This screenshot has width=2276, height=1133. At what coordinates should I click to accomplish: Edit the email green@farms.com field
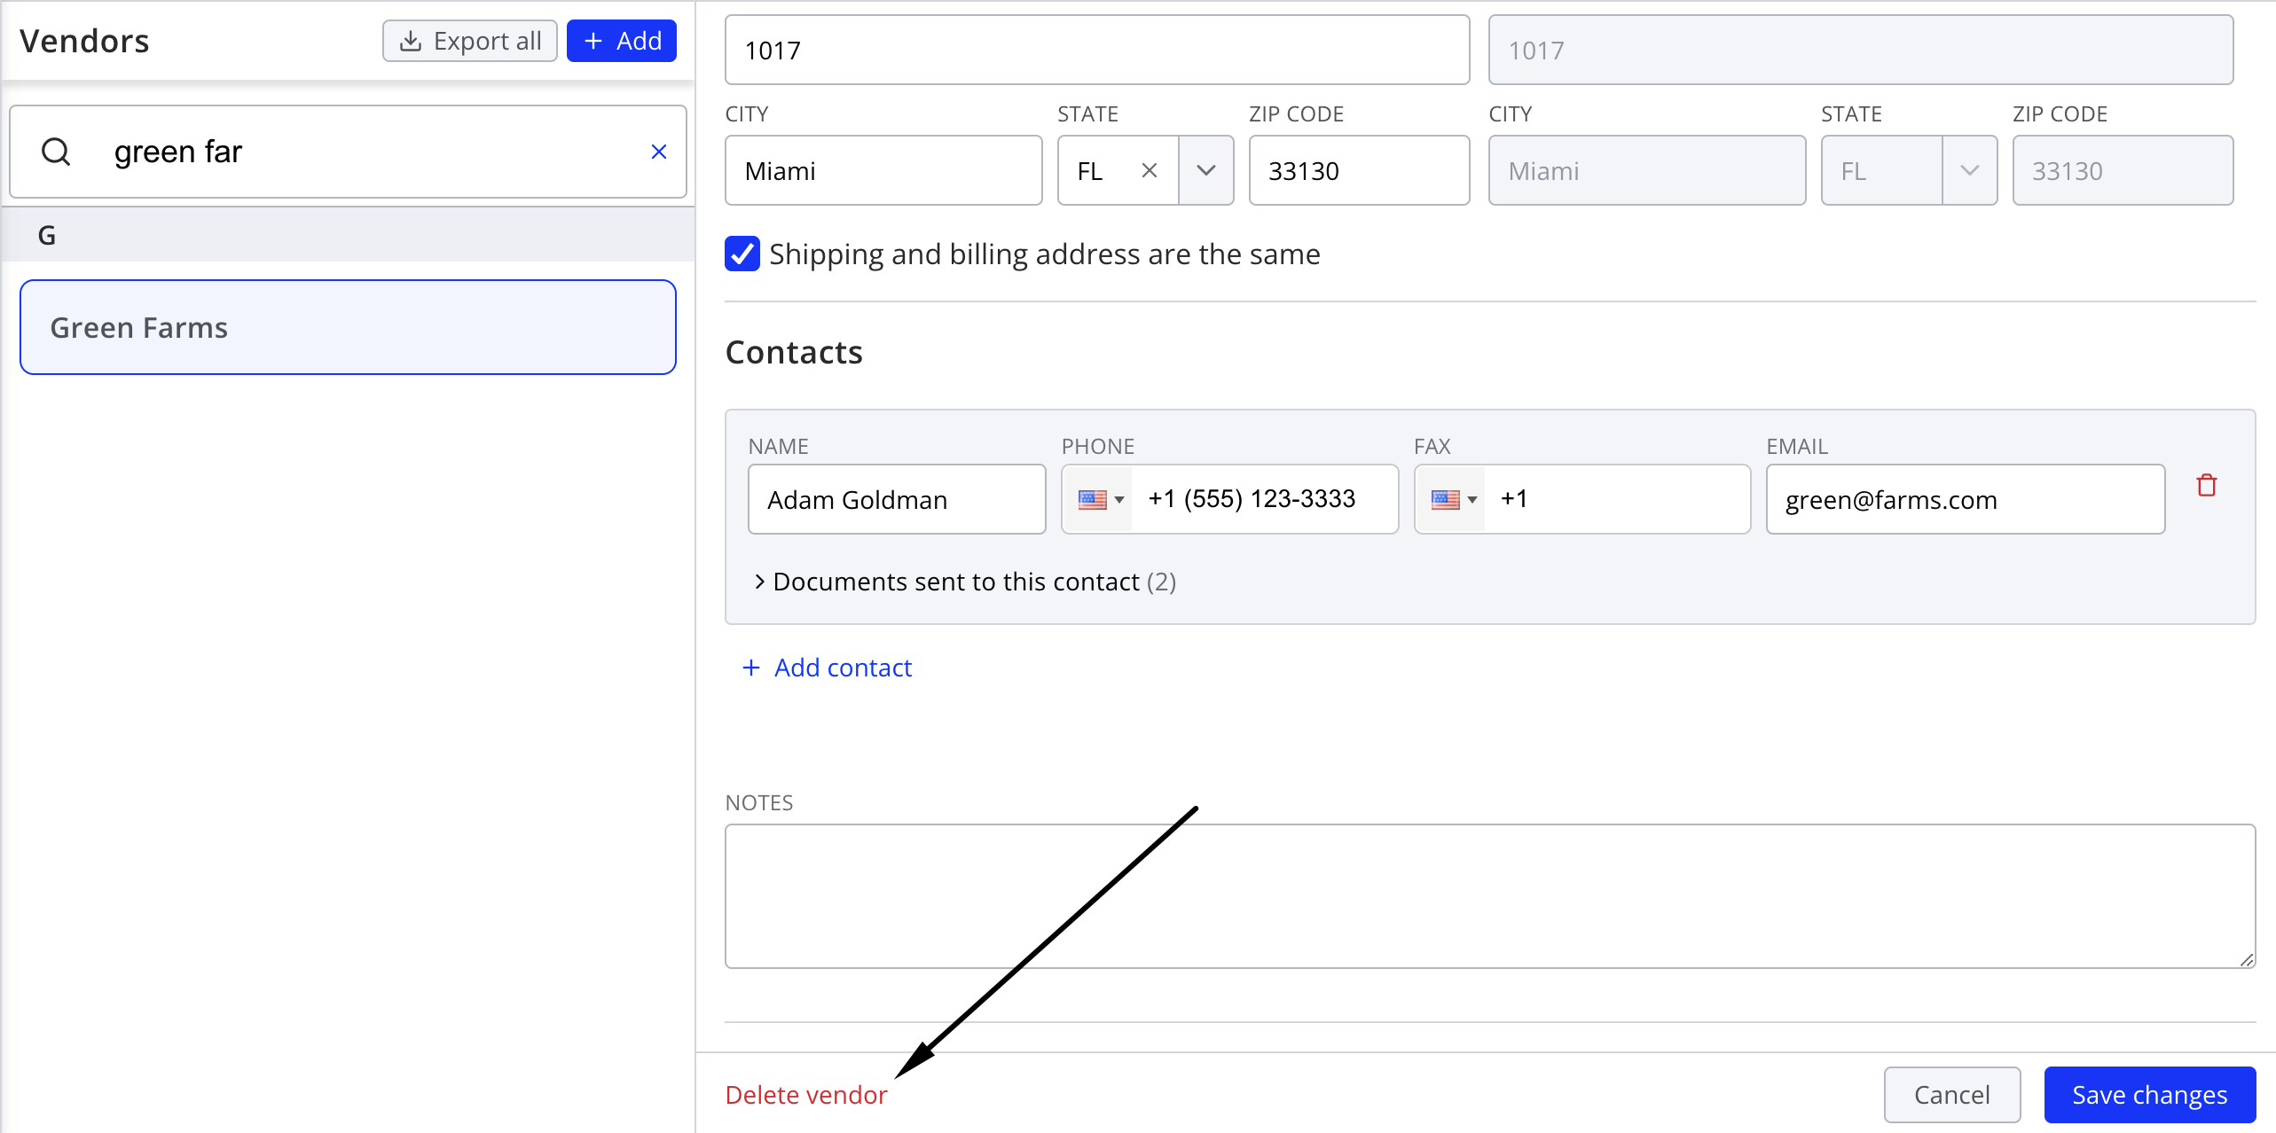[x=1966, y=499]
